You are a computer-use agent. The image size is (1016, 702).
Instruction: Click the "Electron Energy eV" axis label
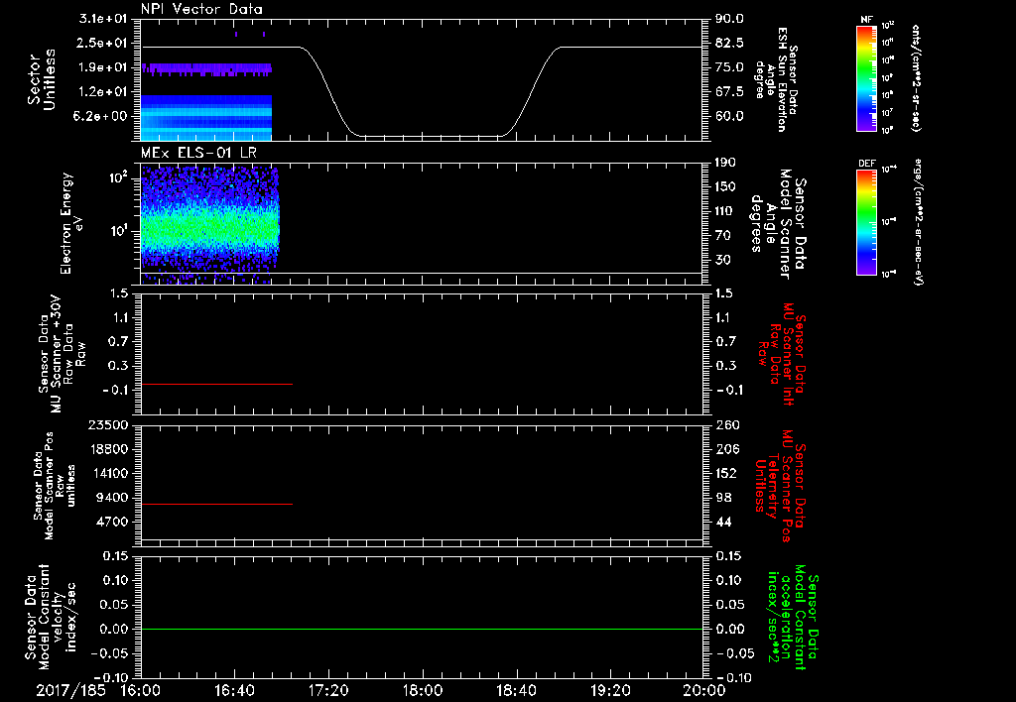[x=71, y=223]
